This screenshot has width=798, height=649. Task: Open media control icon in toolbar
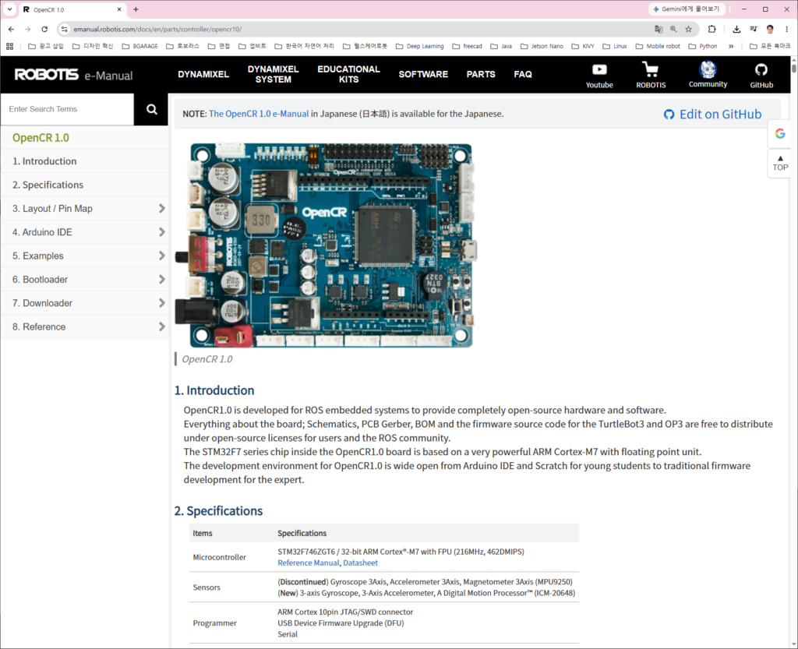754,29
